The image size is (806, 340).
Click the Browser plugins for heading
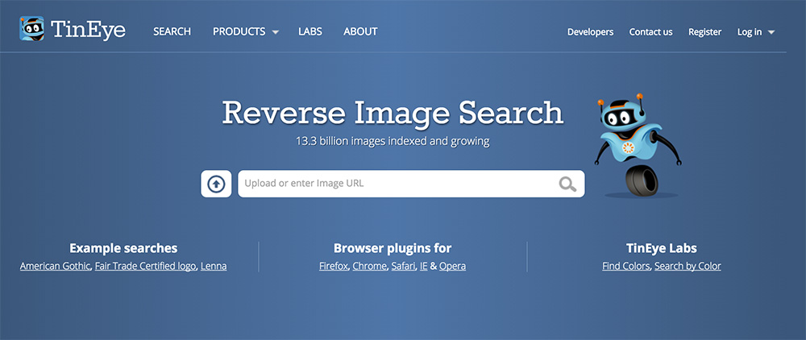coord(393,248)
